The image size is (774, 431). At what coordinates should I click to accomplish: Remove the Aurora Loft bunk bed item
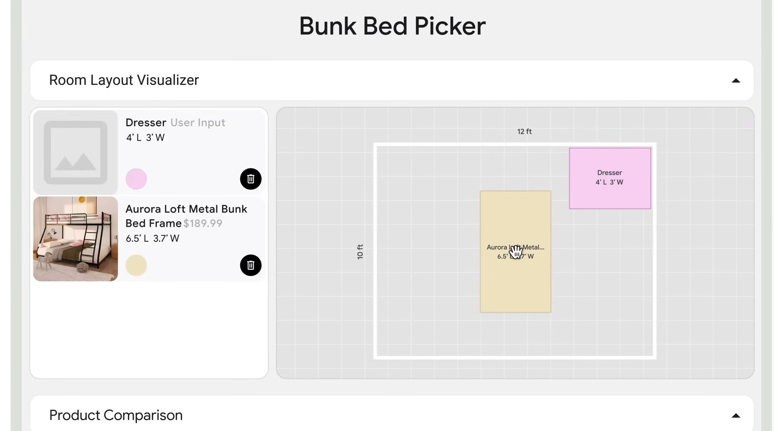click(x=250, y=265)
